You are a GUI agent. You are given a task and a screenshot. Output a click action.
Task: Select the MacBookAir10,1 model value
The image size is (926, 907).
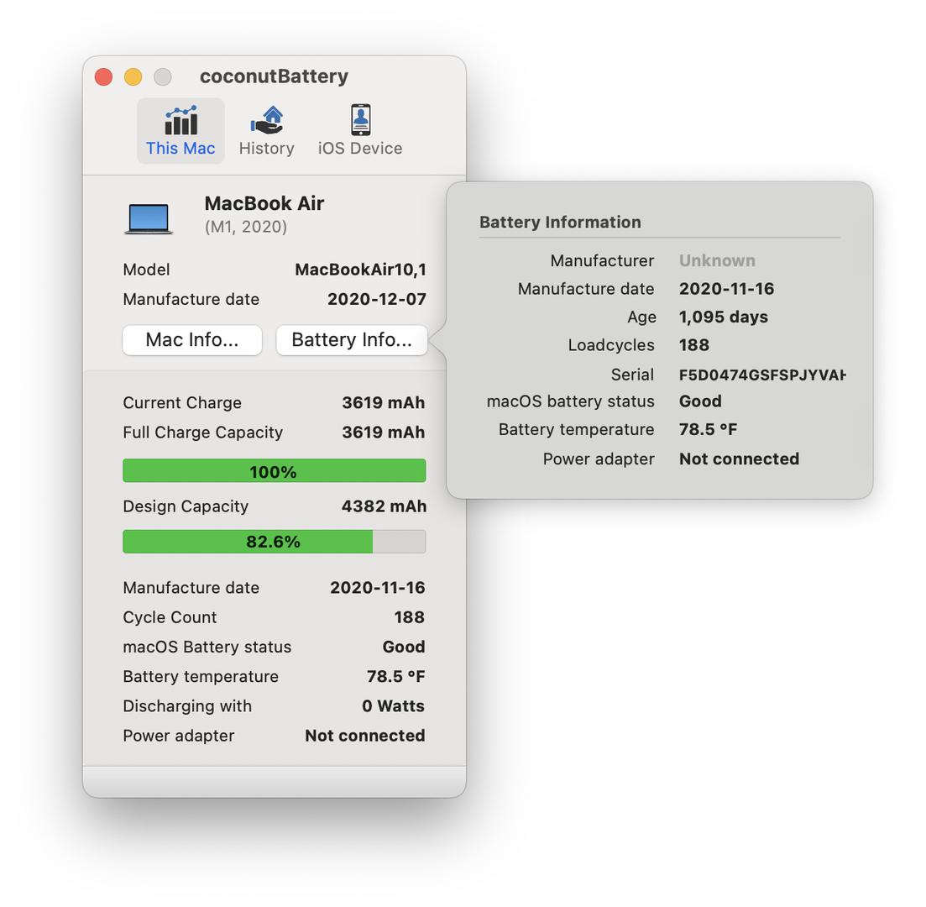pos(360,270)
